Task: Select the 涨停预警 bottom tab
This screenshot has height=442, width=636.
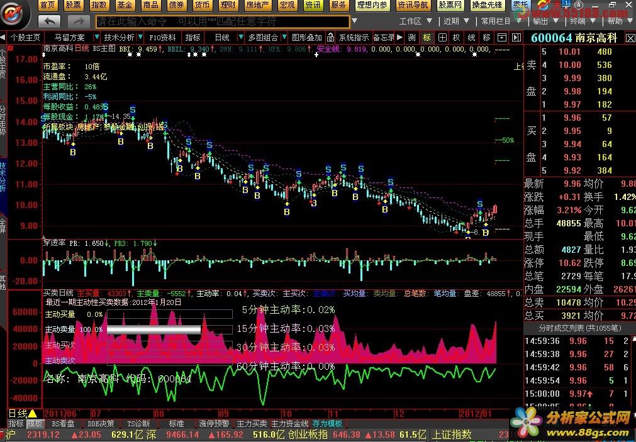Action: [x=214, y=423]
